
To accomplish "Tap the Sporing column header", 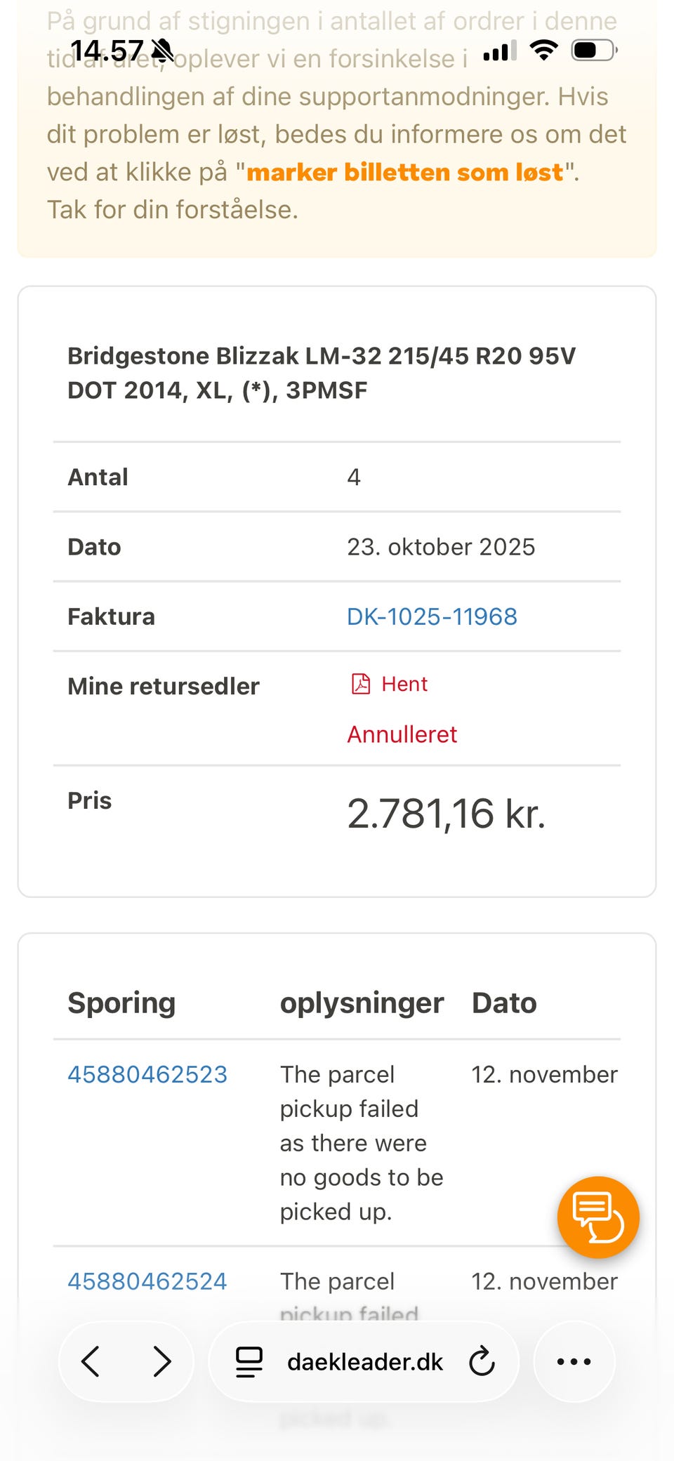I will pos(121,1003).
